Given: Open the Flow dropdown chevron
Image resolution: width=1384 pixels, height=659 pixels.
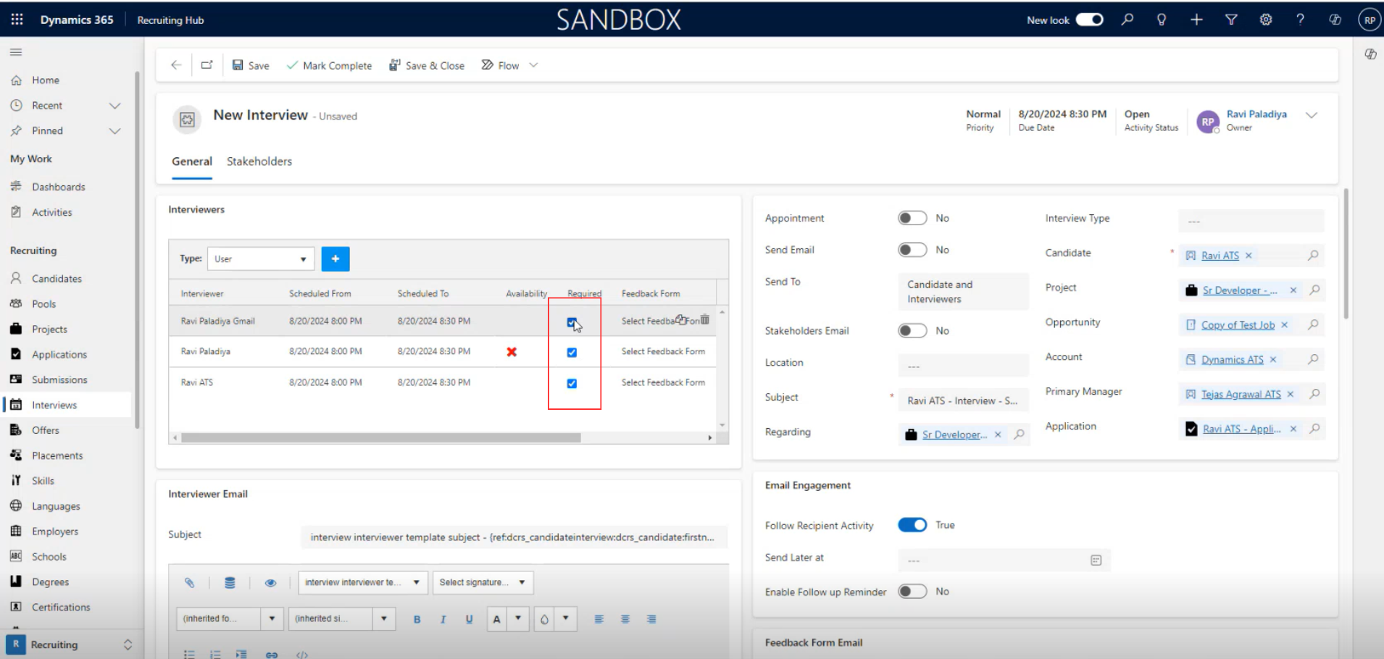Looking at the screenshot, I should [534, 65].
